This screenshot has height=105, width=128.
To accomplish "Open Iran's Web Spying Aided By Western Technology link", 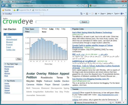I will tap(92, 33).
